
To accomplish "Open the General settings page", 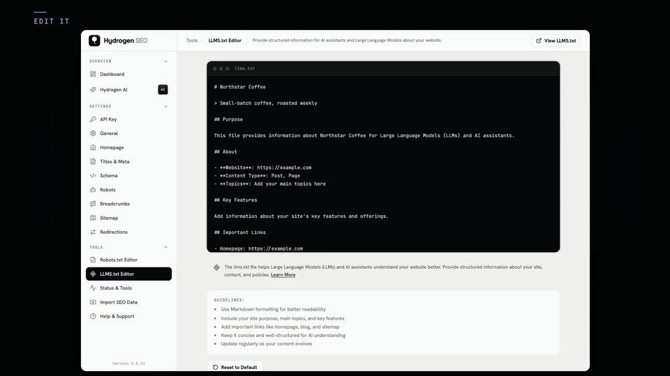I will [x=128, y=134].
